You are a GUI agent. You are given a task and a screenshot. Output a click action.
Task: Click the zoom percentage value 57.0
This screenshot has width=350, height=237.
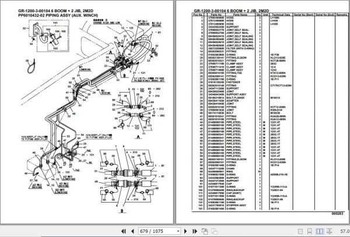tap(345, 231)
